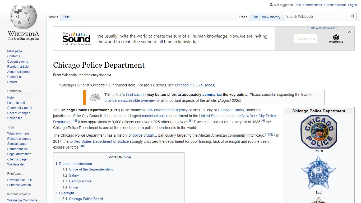Click Upload file in the sidebar
The image size is (361, 203).
tap(15, 118)
